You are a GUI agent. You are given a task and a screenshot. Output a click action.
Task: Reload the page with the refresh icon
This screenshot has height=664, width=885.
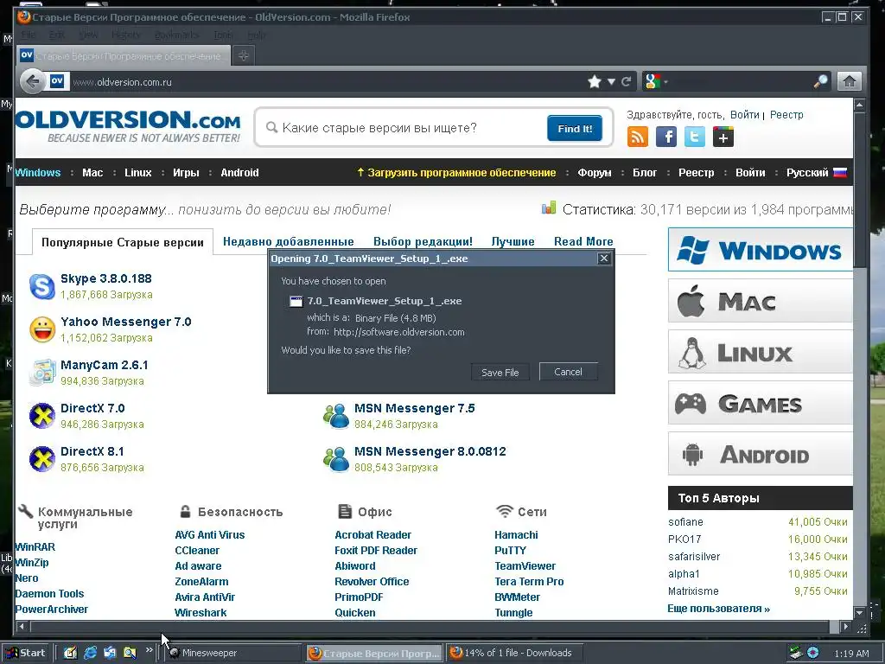(626, 82)
